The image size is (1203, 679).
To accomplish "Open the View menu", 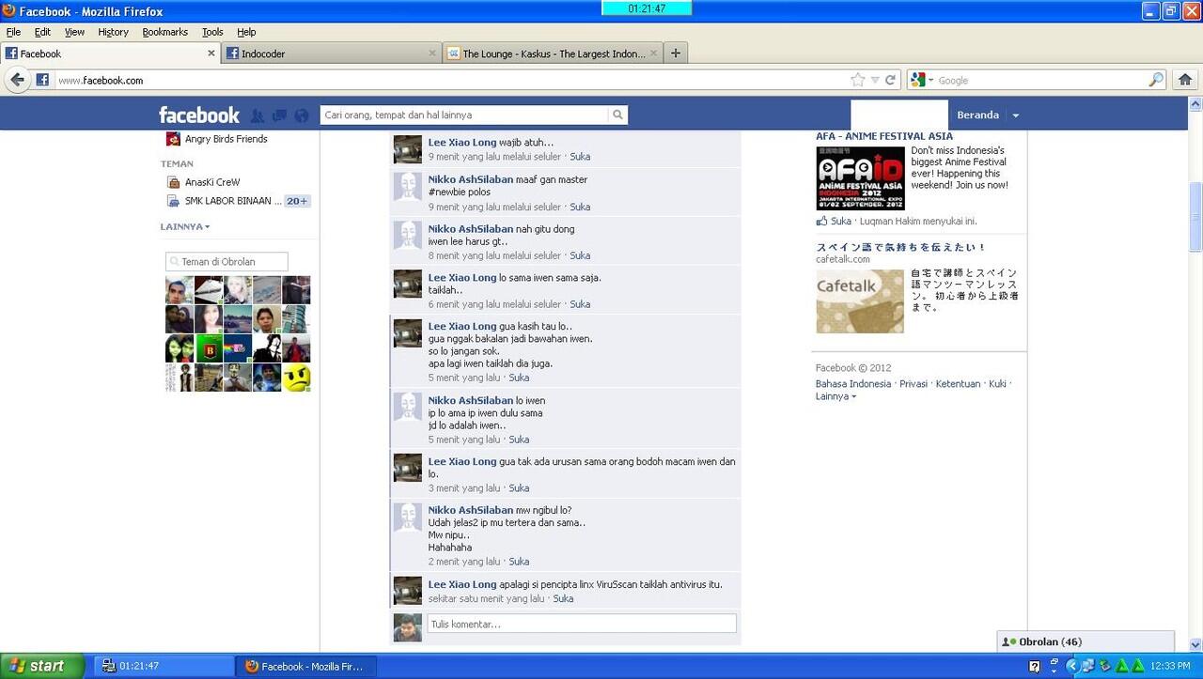I will tap(74, 32).
